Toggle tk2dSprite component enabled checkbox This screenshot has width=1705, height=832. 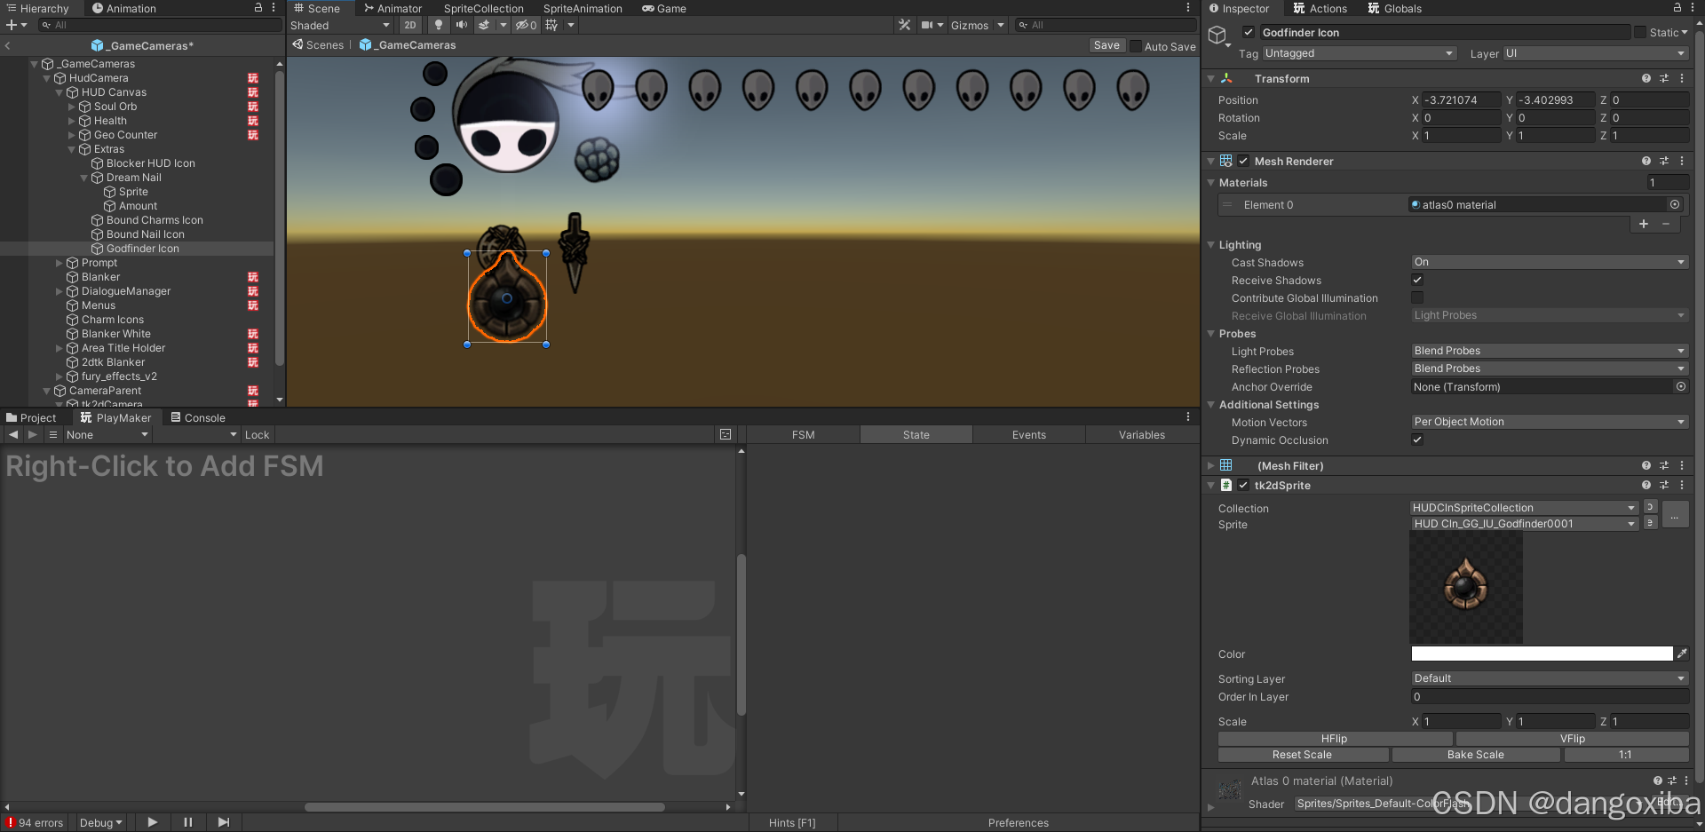tap(1243, 485)
